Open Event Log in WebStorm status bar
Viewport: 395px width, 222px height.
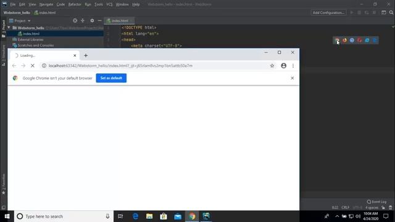[376, 202]
